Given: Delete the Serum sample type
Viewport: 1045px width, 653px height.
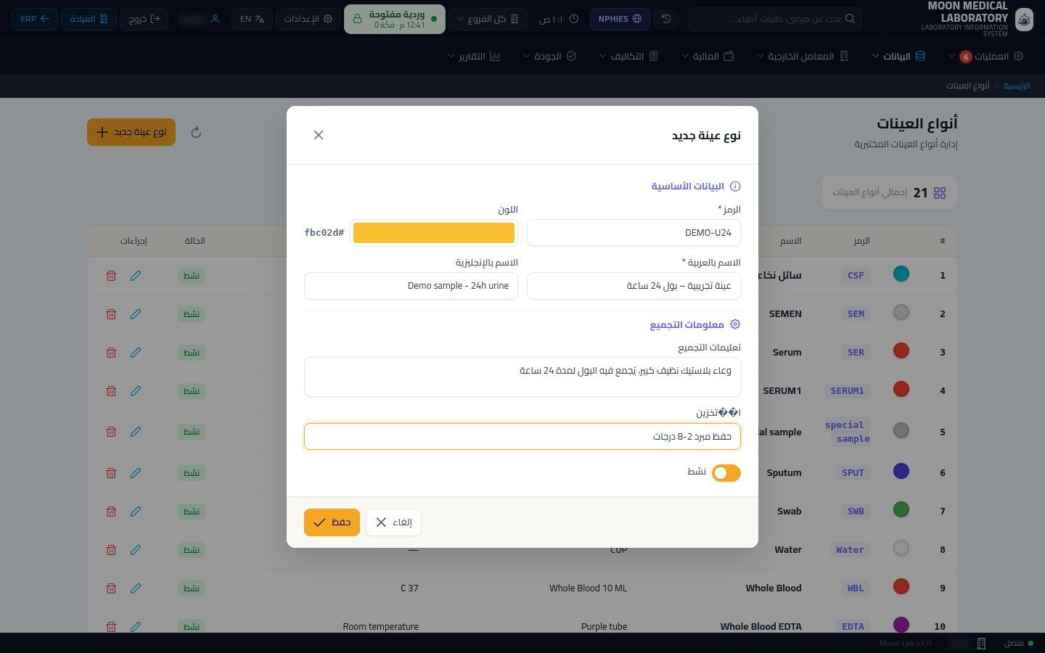Looking at the screenshot, I should click(111, 353).
